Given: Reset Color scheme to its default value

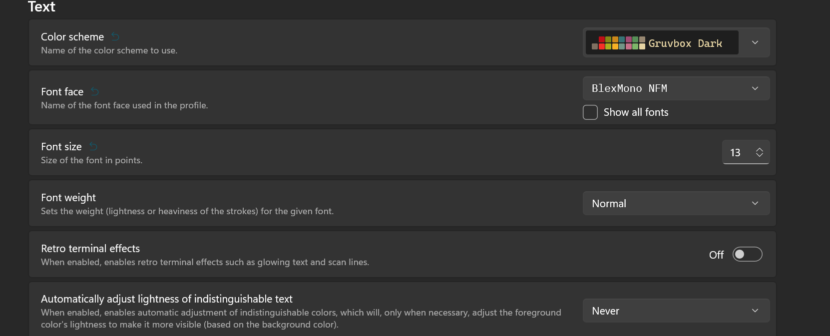Looking at the screenshot, I should coord(115,36).
